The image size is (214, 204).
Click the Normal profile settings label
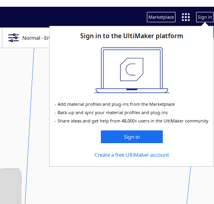pyautogui.click(x=36, y=38)
